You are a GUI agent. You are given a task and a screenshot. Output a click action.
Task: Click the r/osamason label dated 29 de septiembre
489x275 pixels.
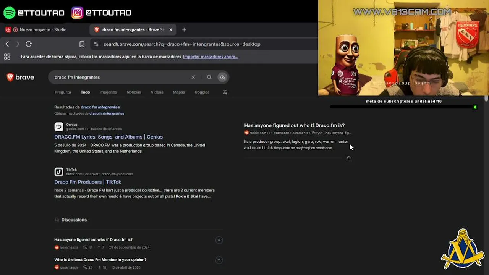coord(69,247)
